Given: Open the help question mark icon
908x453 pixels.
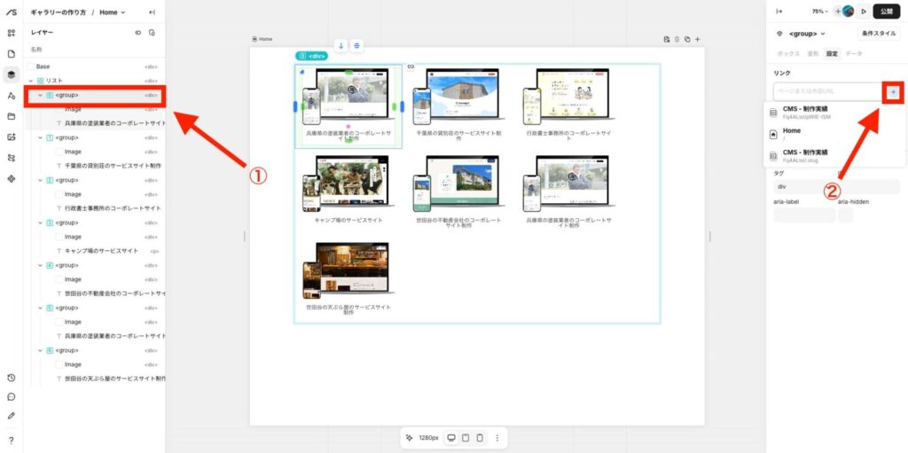Looking at the screenshot, I should tap(11, 440).
